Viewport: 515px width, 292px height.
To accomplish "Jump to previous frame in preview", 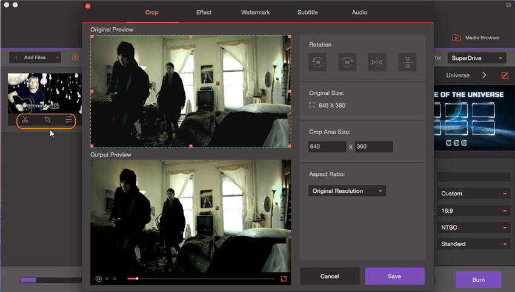I will click(107, 279).
